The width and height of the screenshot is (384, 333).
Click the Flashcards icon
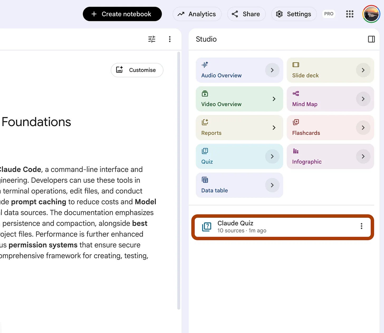(296, 122)
